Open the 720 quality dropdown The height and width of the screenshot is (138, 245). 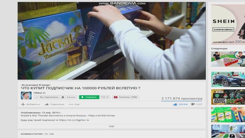pyautogui.click(x=105, y=97)
